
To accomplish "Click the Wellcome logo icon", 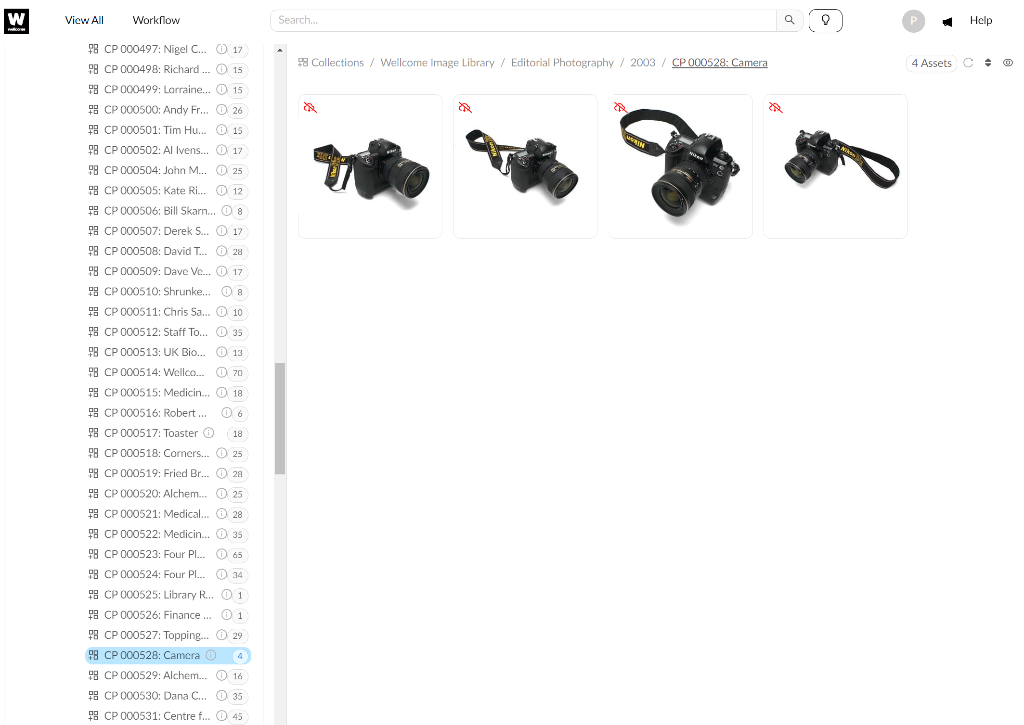I will [x=16, y=21].
